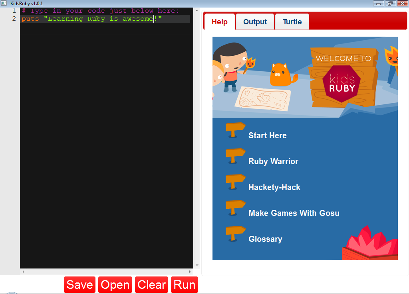Click the editor scroll down arrow

point(197,265)
